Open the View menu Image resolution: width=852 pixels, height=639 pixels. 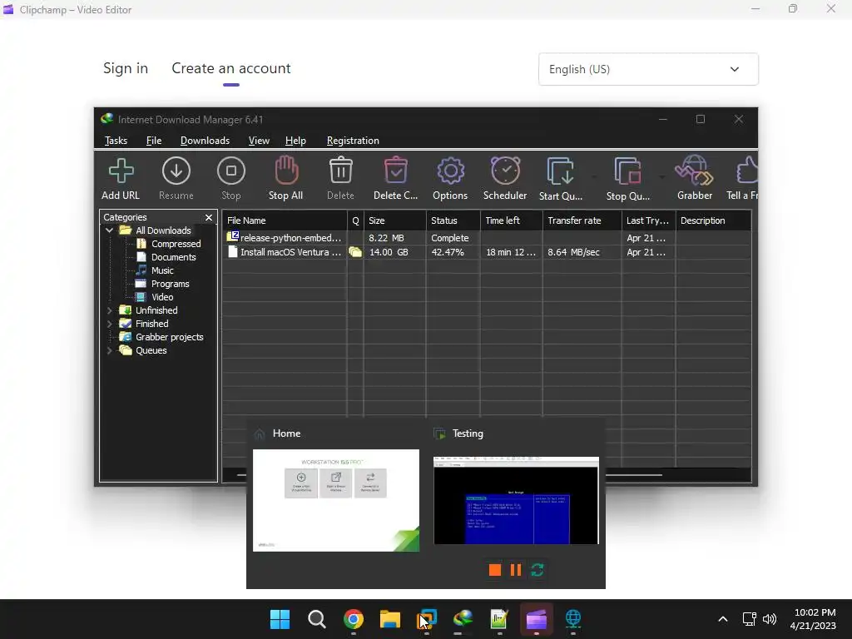point(259,141)
